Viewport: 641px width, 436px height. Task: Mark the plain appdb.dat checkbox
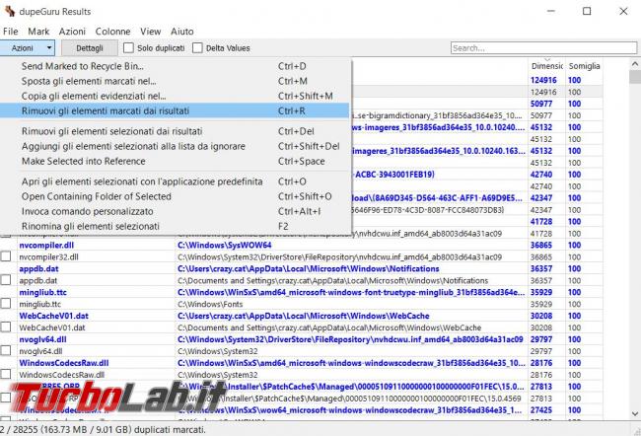(6, 280)
